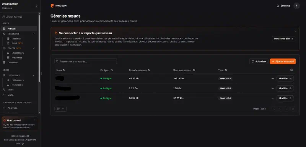Sort by Données reçues column
306x147 pixels.
click(x=140, y=70)
